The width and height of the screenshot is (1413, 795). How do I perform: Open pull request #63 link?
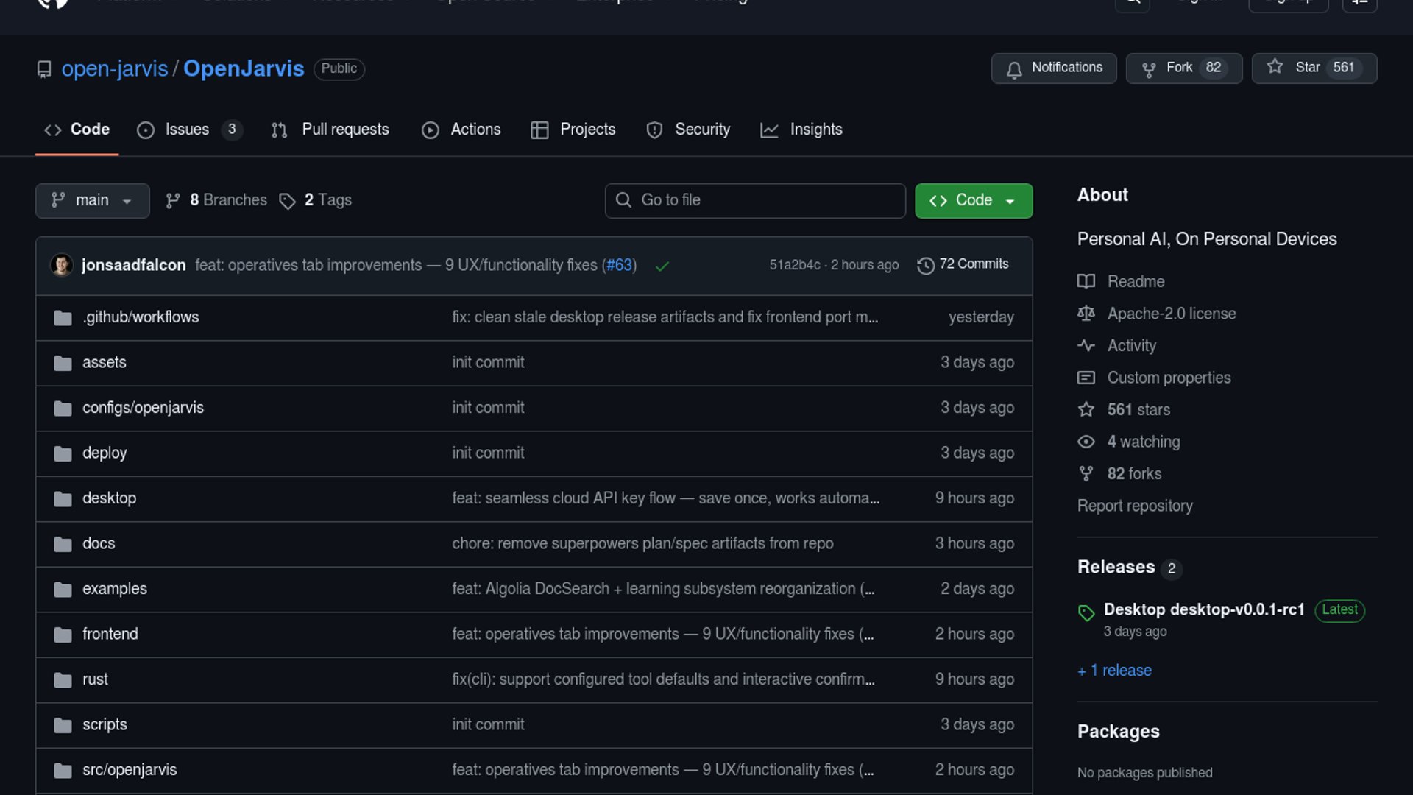[x=619, y=265]
